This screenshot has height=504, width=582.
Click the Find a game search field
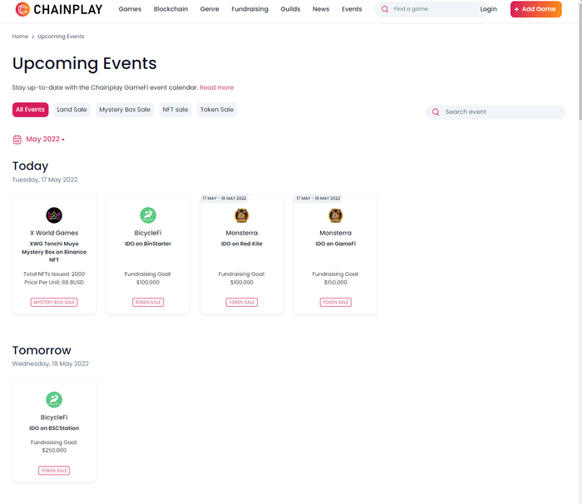[x=431, y=9]
